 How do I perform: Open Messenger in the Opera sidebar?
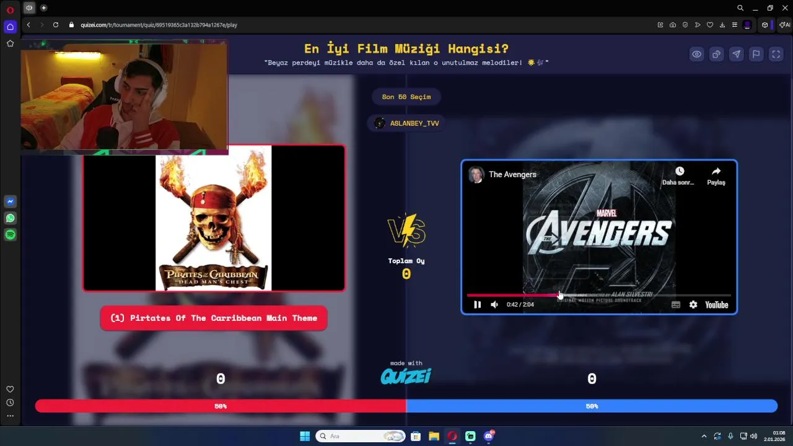pyautogui.click(x=10, y=201)
